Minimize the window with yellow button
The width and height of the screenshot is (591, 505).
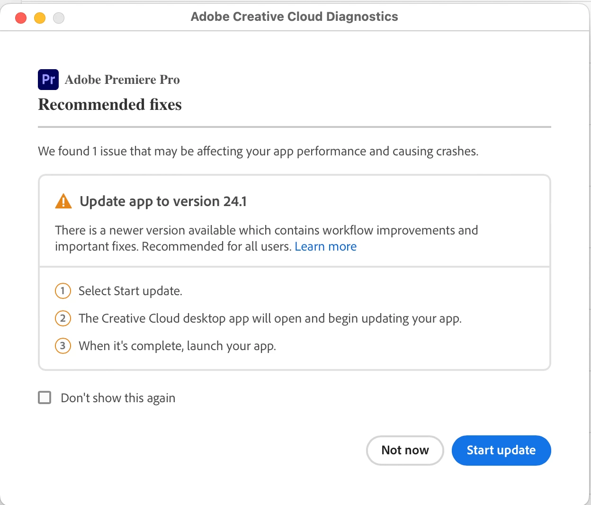pyautogui.click(x=40, y=18)
